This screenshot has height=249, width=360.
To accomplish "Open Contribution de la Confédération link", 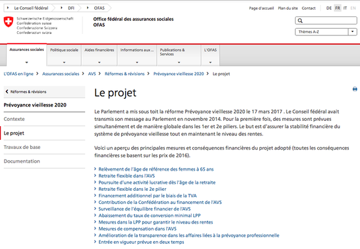I will coord(160,203).
